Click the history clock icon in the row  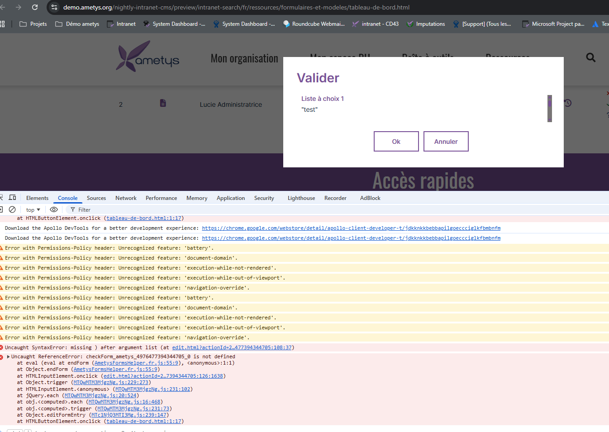pos(568,103)
